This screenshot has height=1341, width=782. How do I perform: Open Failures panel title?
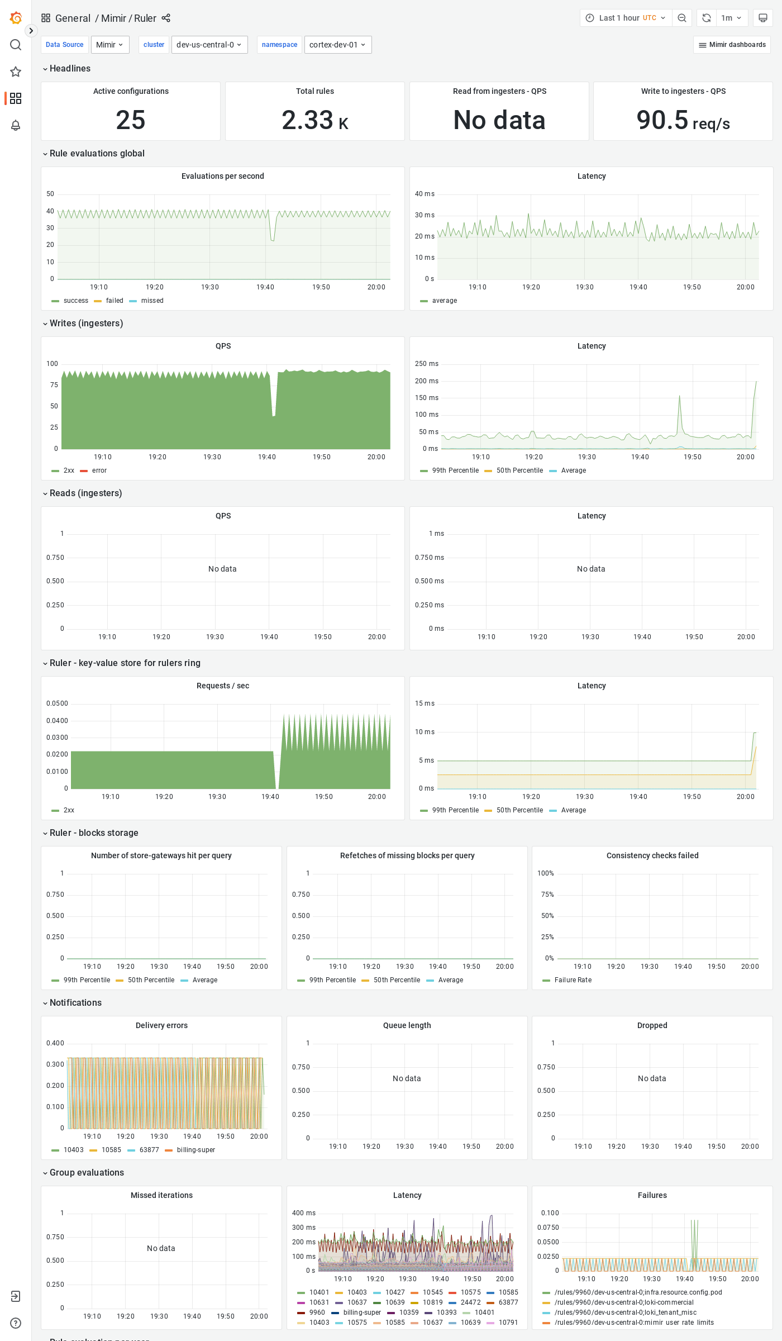(x=652, y=1195)
